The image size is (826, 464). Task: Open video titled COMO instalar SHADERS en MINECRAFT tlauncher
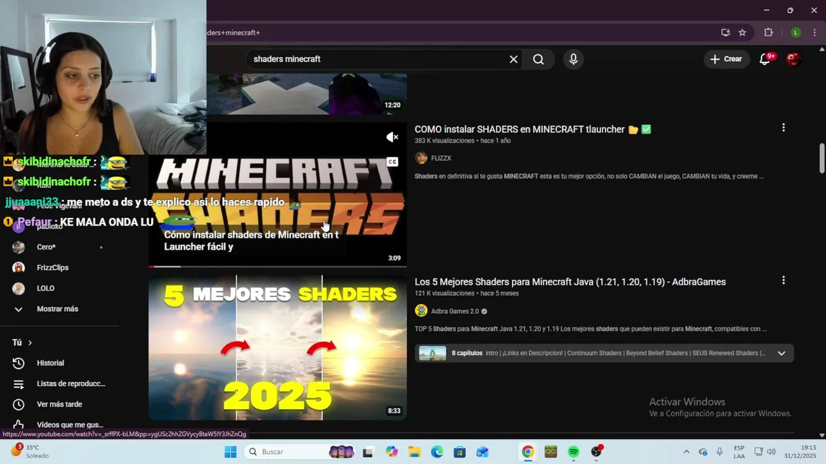tap(532, 130)
